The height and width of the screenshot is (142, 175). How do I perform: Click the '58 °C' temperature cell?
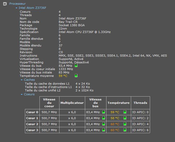click(115, 118)
